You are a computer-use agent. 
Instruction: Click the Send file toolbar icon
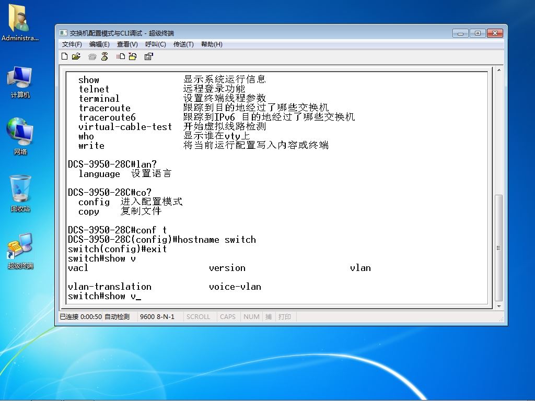point(121,56)
